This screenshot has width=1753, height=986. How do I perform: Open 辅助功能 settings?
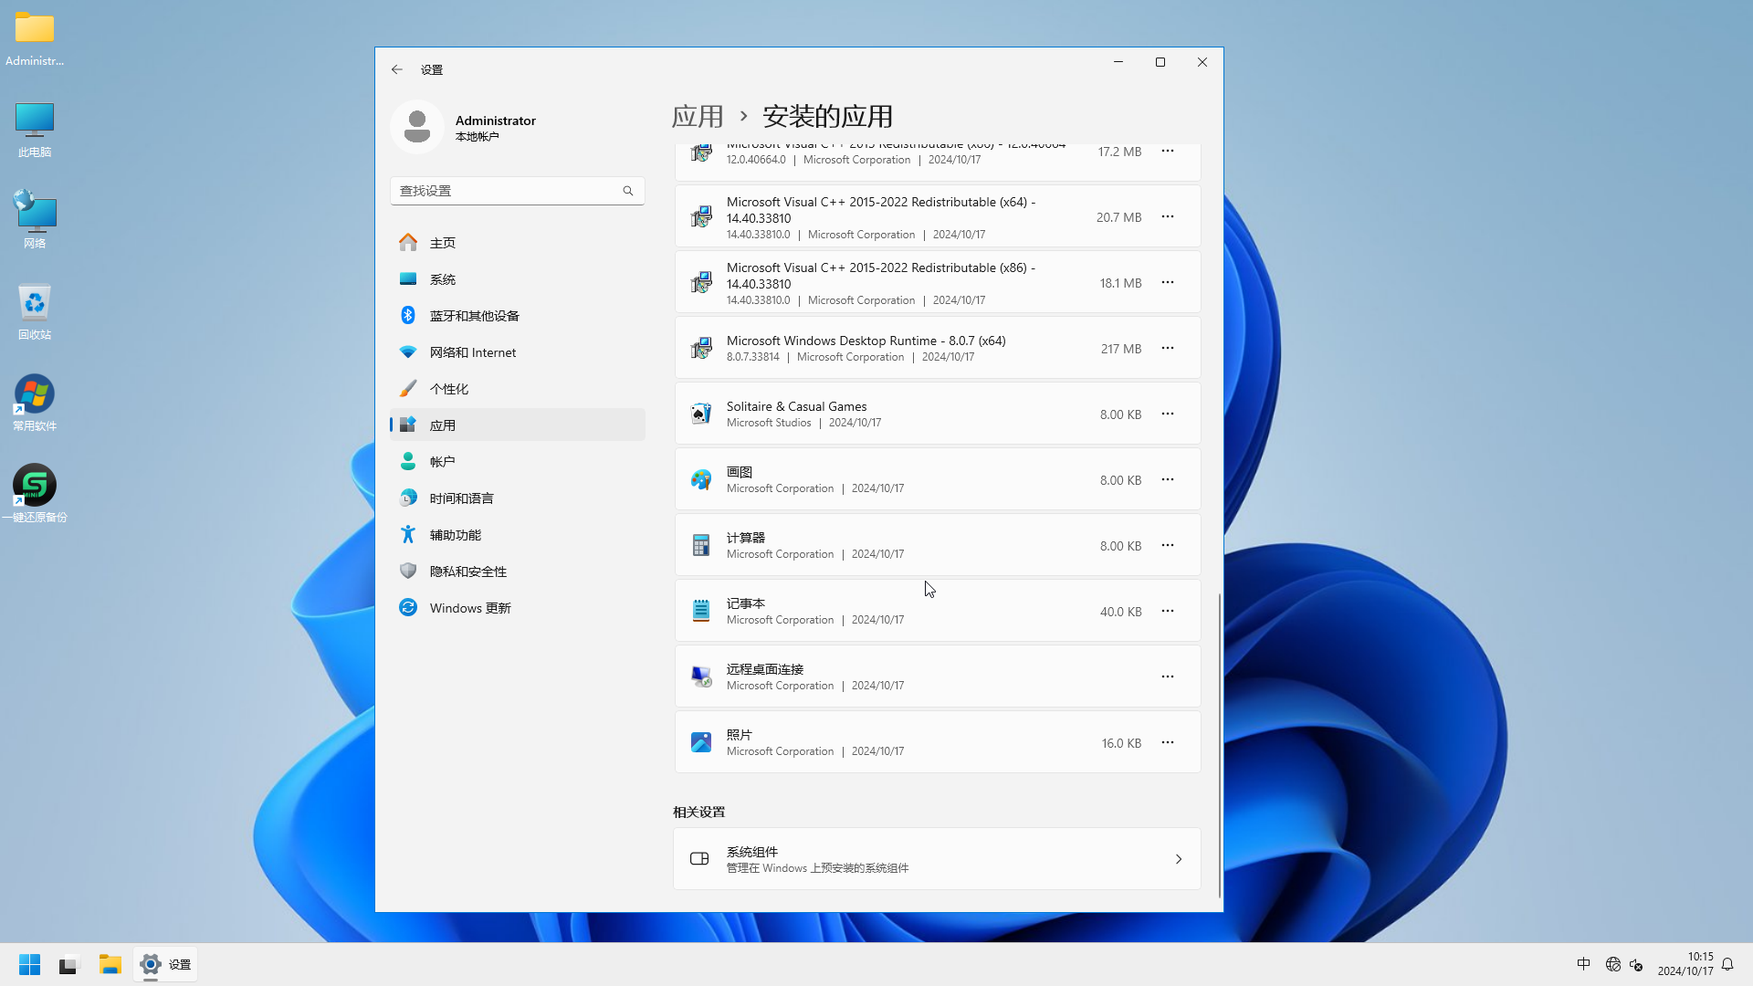coord(518,535)
